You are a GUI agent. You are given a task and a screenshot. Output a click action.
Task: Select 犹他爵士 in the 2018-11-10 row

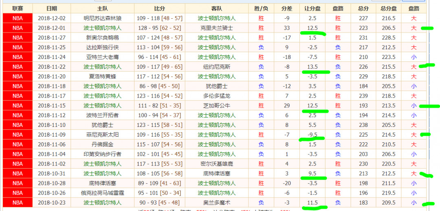click(x=102, y=125)
